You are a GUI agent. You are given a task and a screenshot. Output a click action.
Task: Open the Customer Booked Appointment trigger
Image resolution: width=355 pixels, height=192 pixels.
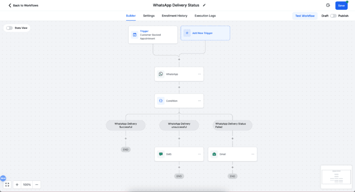pos(153,35)
